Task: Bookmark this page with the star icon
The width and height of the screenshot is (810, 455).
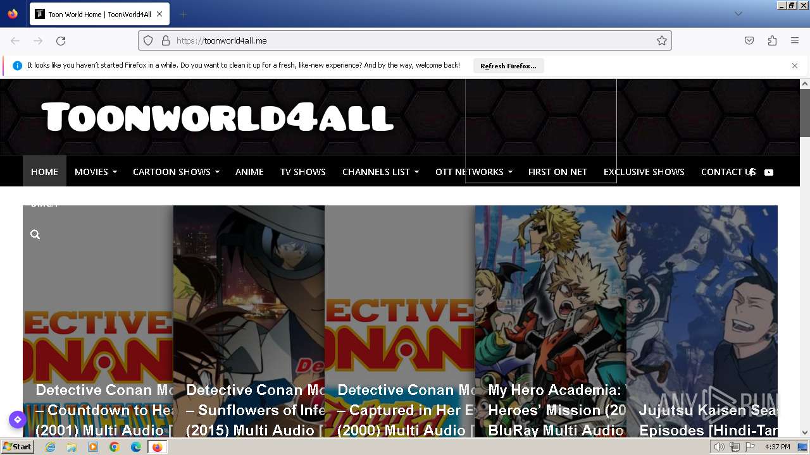Action: (662, 40)
